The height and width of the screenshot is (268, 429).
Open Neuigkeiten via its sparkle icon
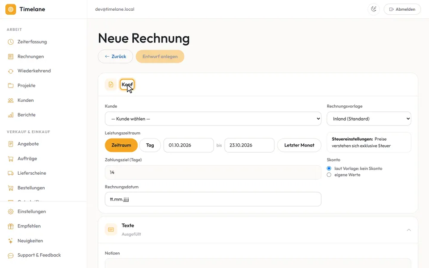(x=11, y=241)
